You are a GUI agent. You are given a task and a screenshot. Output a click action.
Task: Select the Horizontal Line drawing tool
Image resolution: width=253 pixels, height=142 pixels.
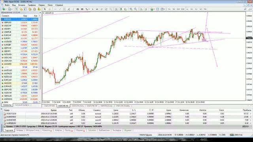pyautogui.click(x=55, y=9)
